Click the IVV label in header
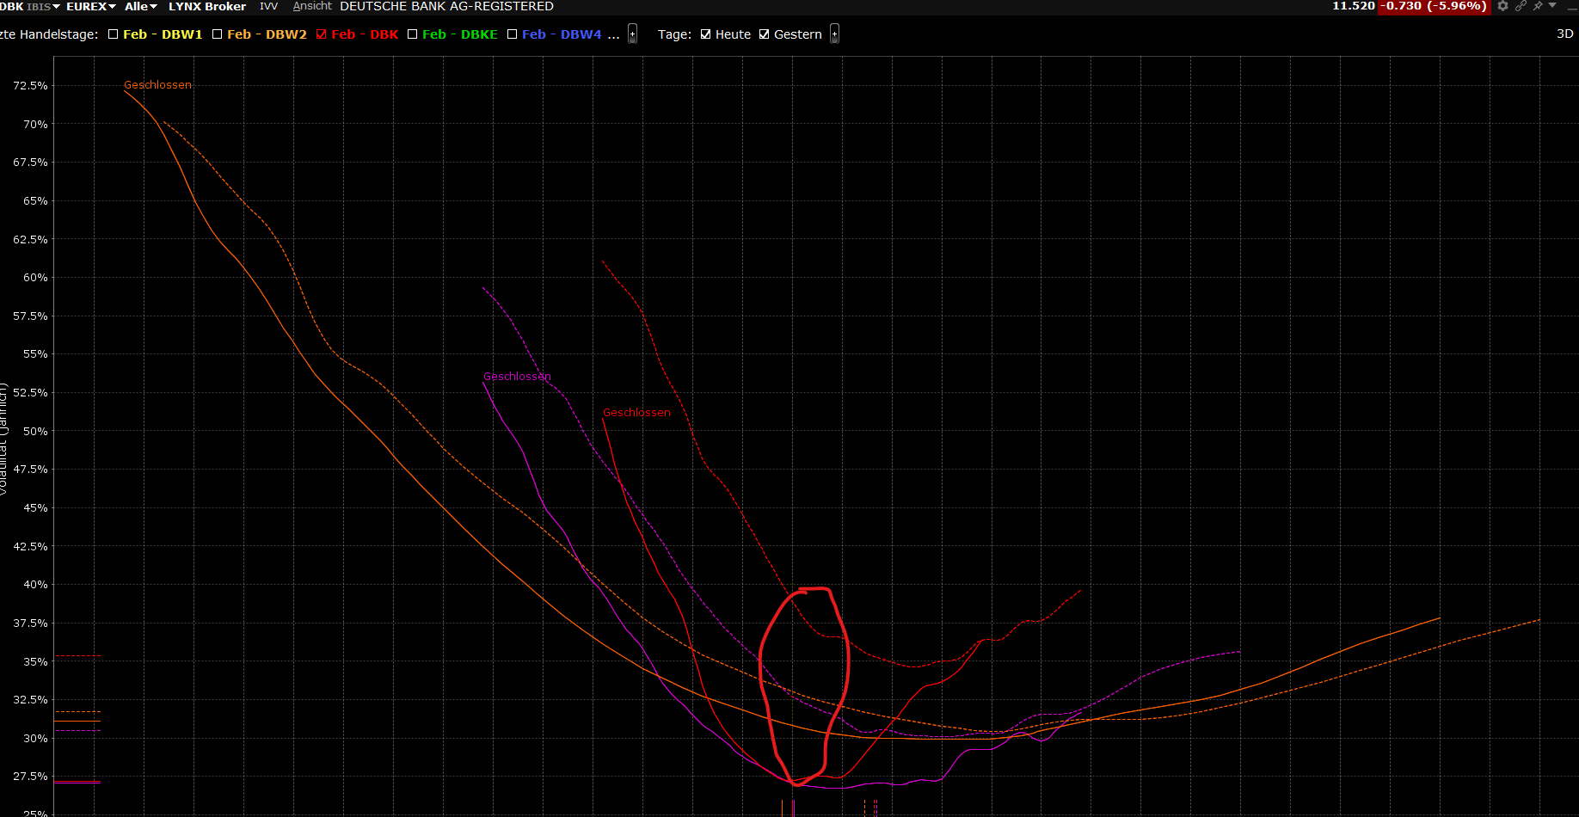 (x=268, y=6)
